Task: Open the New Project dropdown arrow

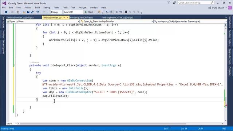Action: [21, 12]
